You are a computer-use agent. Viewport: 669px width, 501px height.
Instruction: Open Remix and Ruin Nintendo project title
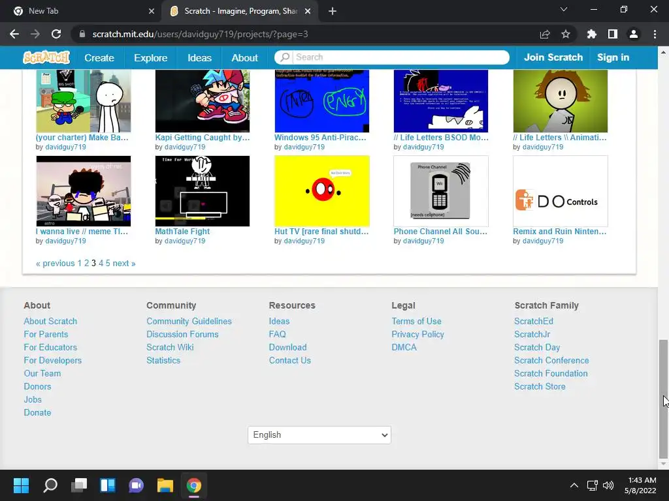coord(559,232)
